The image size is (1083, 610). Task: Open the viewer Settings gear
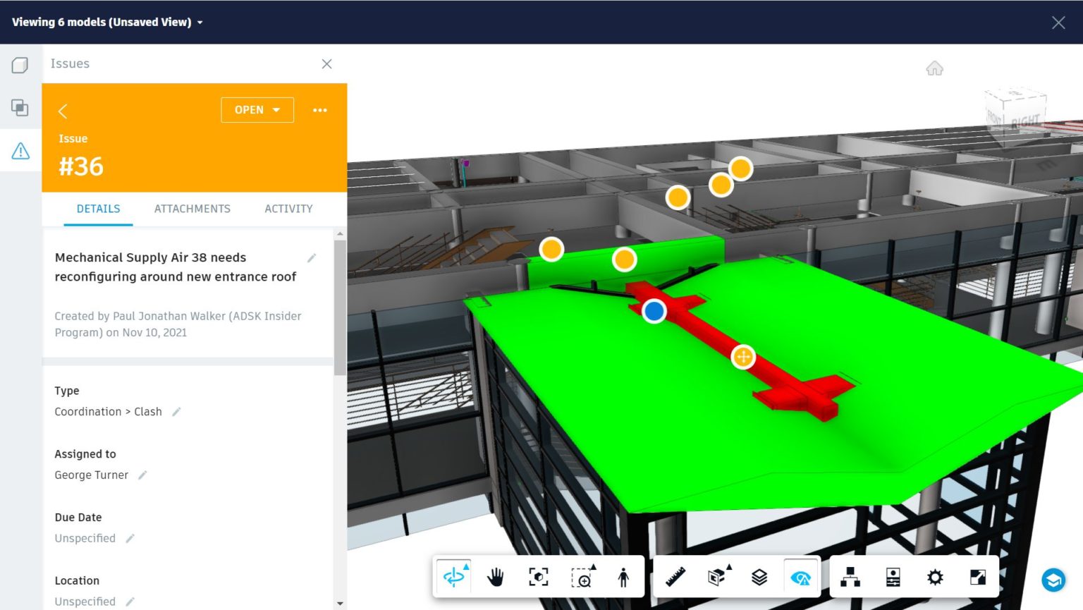[935, 576]
